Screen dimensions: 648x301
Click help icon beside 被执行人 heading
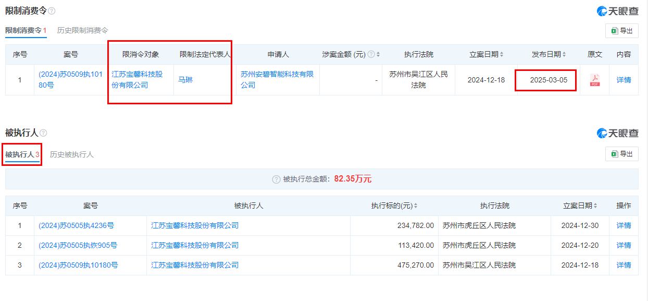point(43,134)
